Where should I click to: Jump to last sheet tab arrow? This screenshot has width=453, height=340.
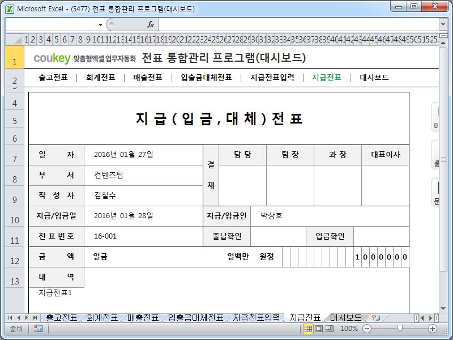click(35, 318)
